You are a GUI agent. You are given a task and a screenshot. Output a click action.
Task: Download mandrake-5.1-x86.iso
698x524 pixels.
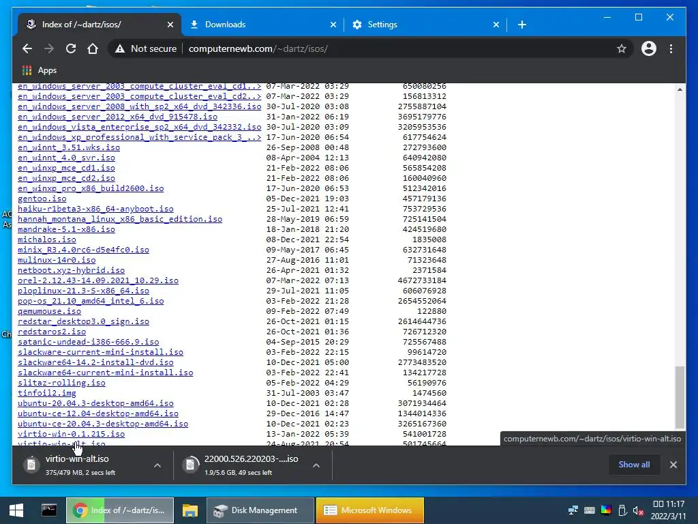tap(66, 229)
